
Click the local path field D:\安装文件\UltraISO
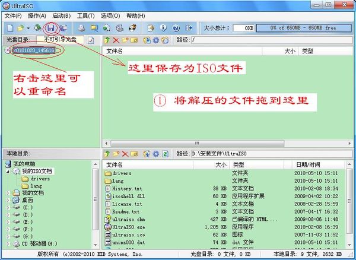coord(271,154)
